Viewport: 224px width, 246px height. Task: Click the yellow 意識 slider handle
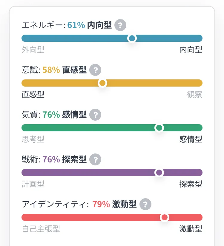[x=102, y=83]
